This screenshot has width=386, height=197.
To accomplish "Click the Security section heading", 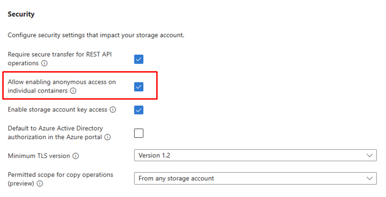I will (21, 14).
